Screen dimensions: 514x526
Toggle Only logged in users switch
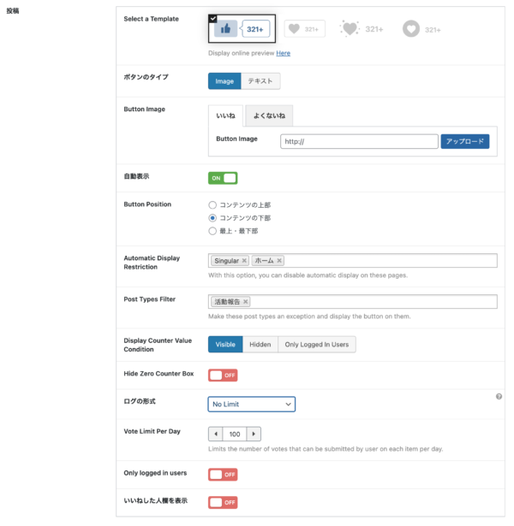(x=223, y=475)
